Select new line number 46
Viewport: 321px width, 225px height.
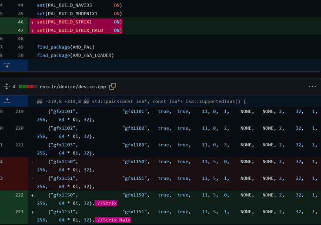(x=20, y=22)
